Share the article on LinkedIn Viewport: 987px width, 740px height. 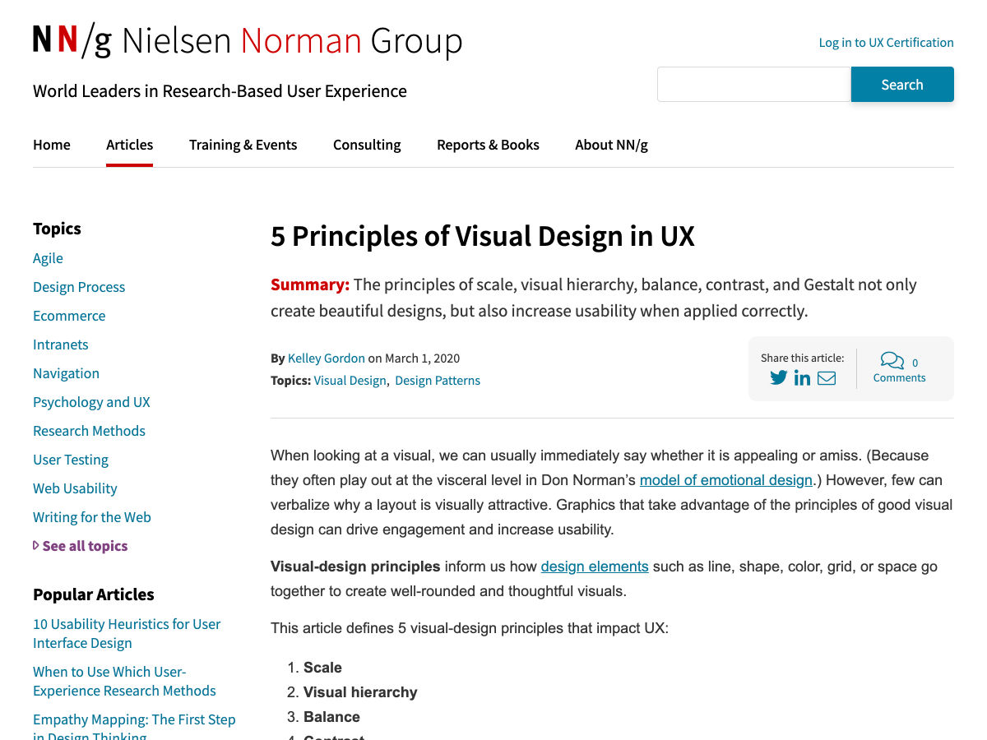pos(802,378)
